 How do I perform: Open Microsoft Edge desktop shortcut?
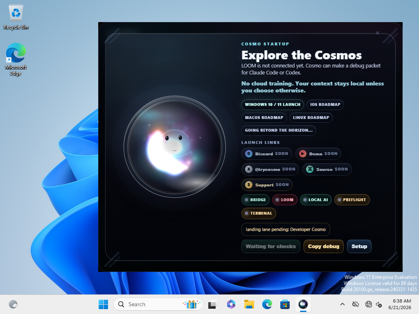click(x=16, y=59)
